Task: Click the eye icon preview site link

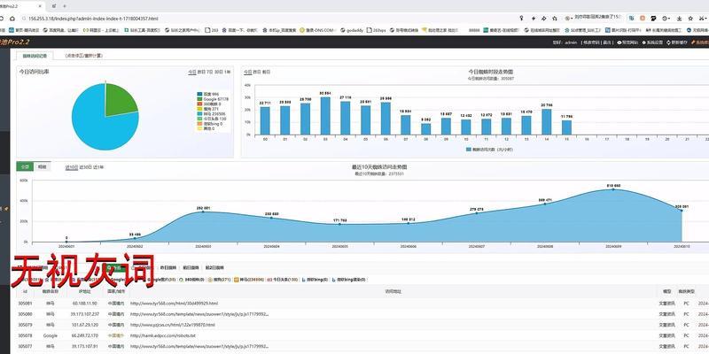Action: point(627,42)
